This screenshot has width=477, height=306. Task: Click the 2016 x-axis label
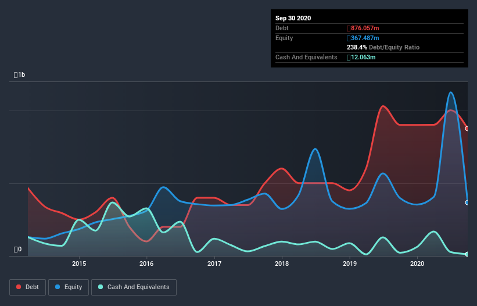(146, 264)
